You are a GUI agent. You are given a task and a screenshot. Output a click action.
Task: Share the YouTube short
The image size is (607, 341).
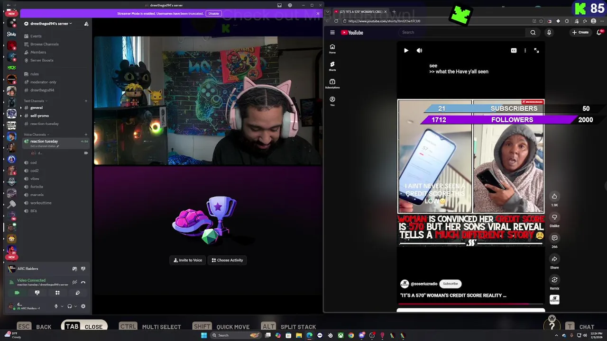coord(554,259)
